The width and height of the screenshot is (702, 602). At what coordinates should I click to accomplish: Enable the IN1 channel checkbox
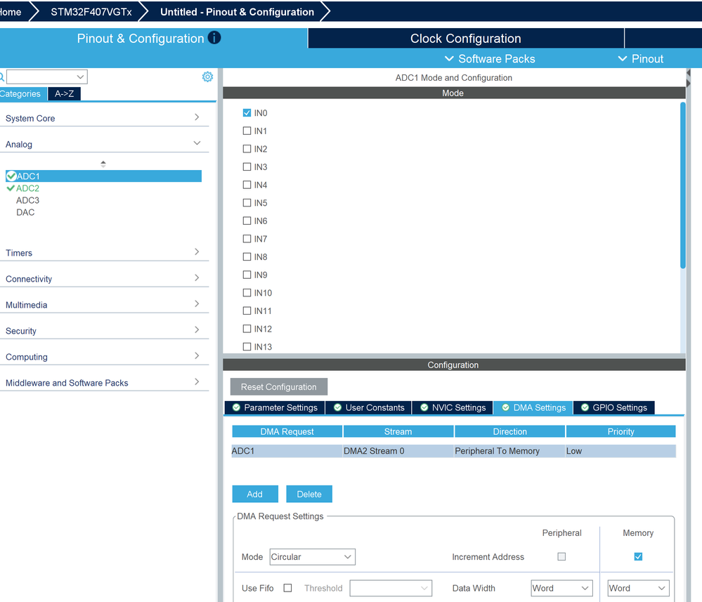click(247, 131)
